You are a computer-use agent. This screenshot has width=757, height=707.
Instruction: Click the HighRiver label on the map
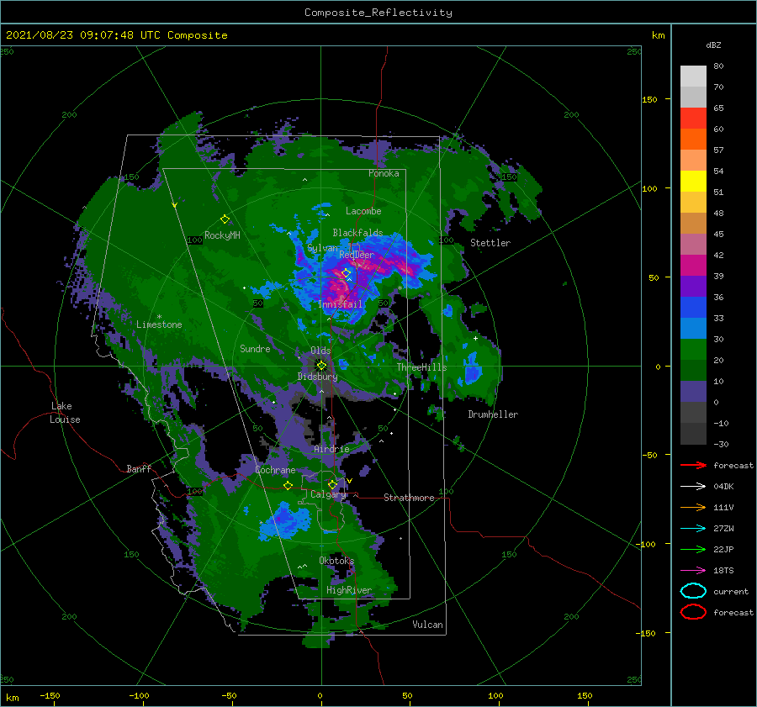[348, 590]
